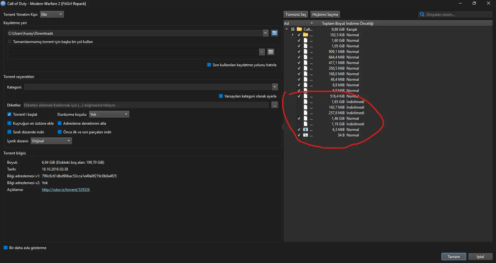Open the 'Torrent Yönetim Kipi' dropdown
496x263 pixels.
52,14
